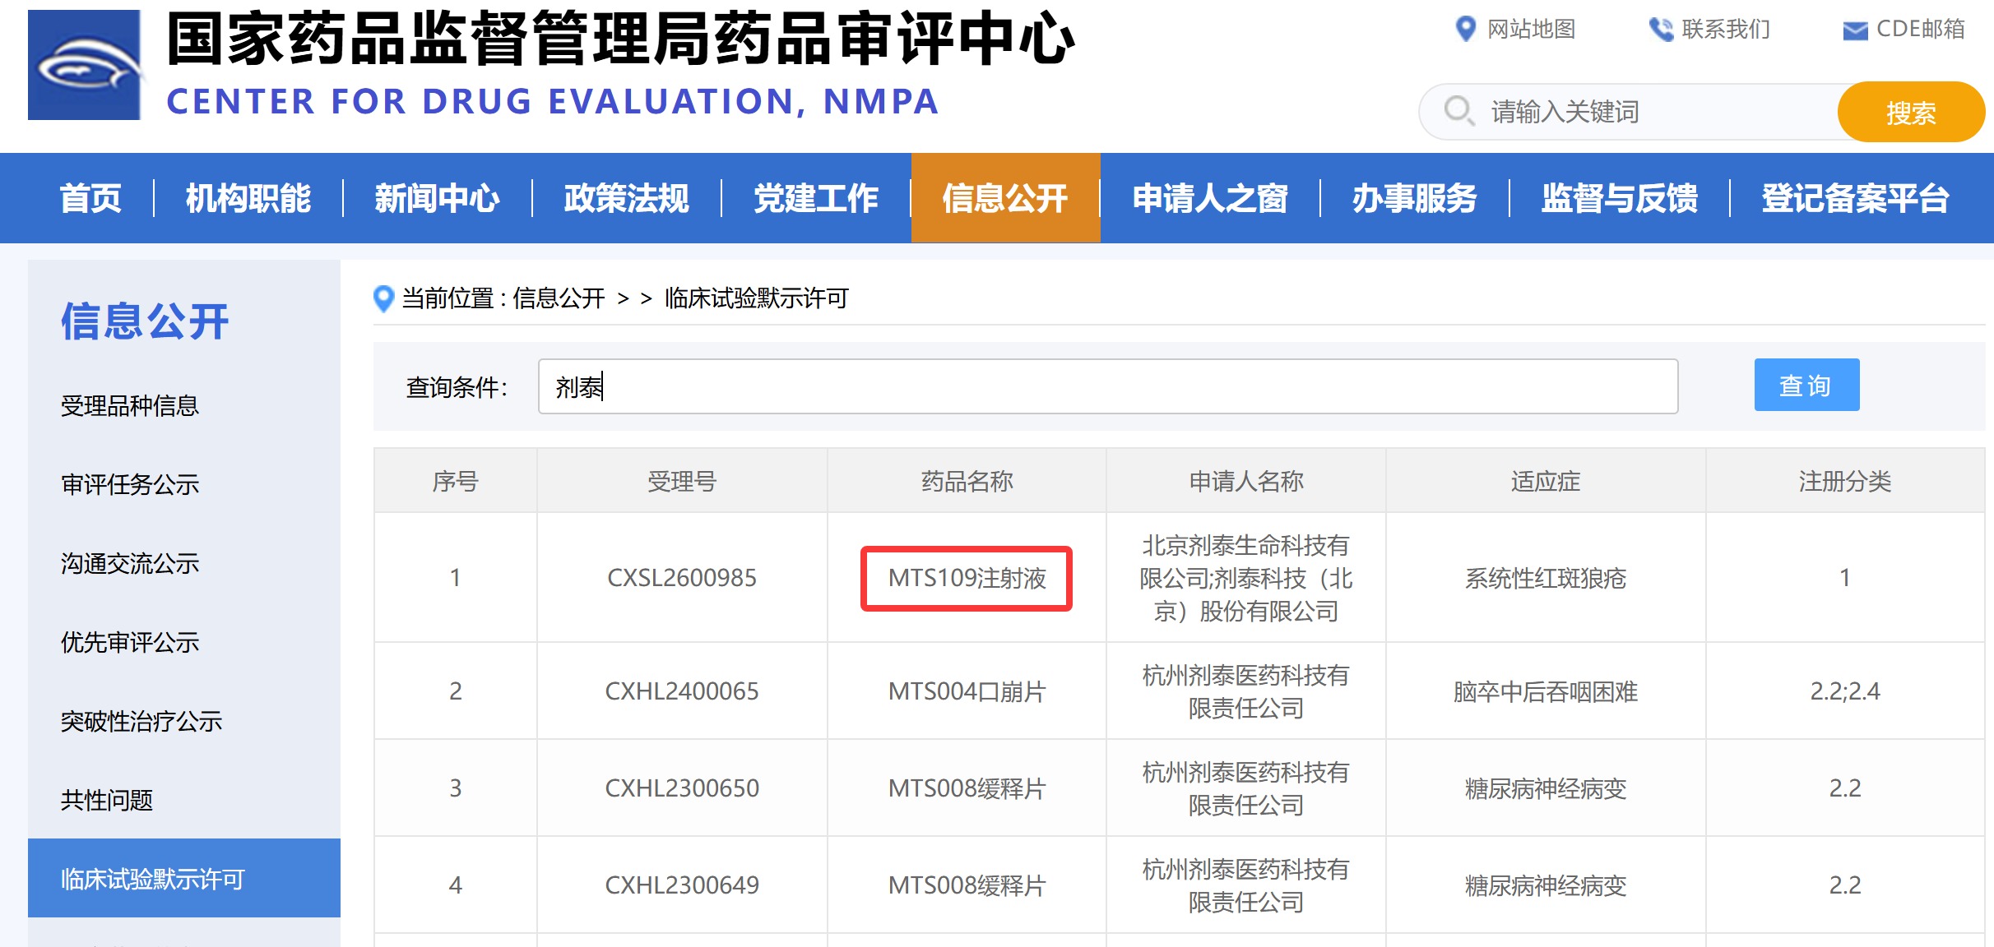Click the drug name MTS004口崩片
This screenshot has width=1994, height=947.
pyautogui.click(x=967, y=692)
